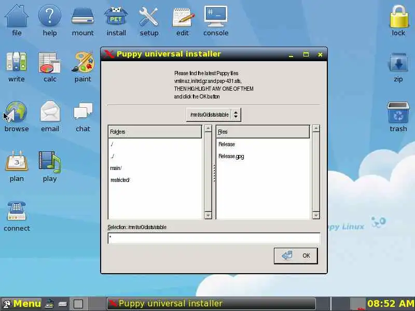The width and height of the screenshot is (415, 311).
Task: Click the OK button in installer
Action: click(296, 256)
